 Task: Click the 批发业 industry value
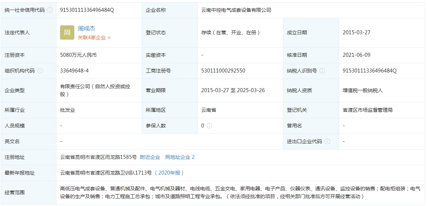tap(68, 110)
